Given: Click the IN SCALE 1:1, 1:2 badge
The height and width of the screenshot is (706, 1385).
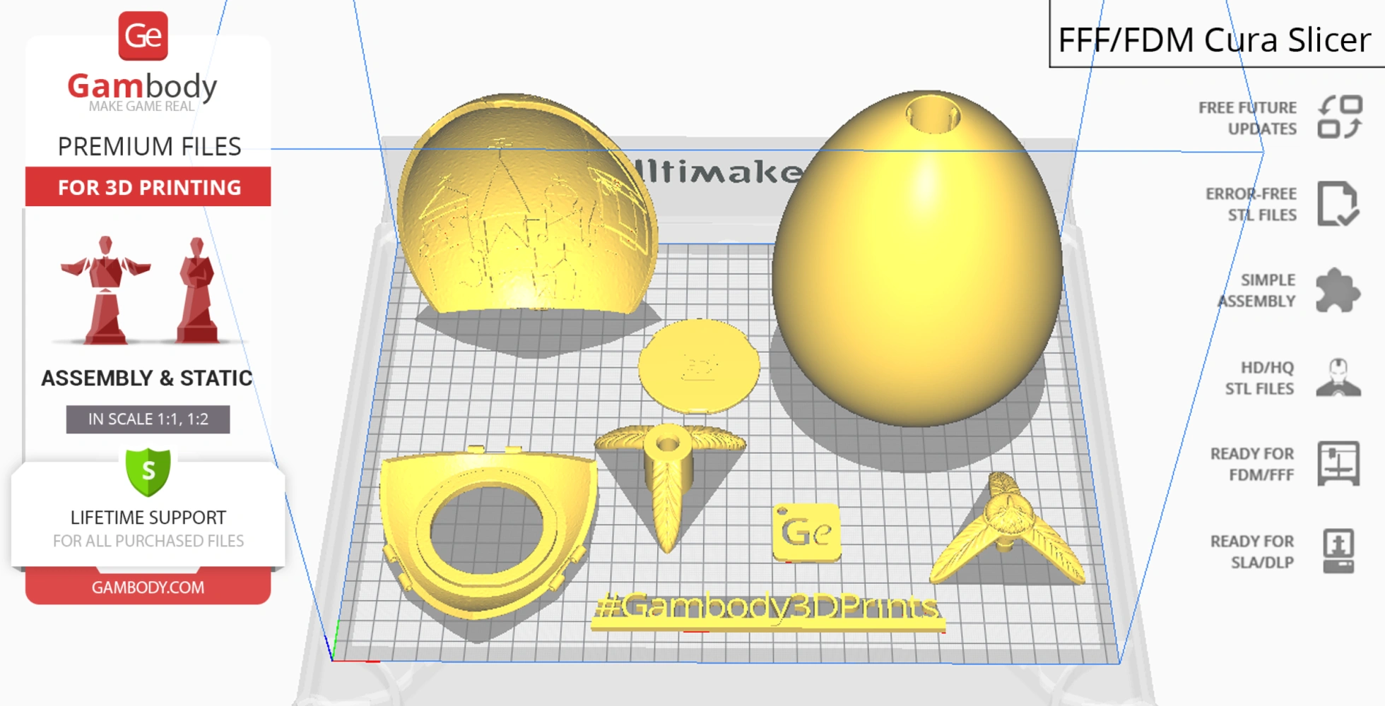Looking at the screenshot, I should [x=148, y=419].
